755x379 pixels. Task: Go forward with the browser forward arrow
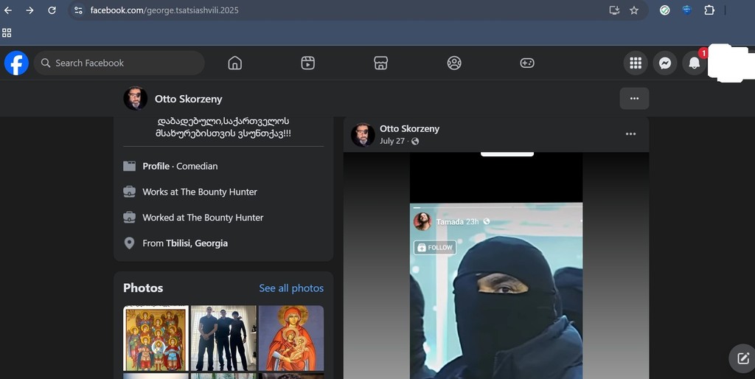(29, 10)
